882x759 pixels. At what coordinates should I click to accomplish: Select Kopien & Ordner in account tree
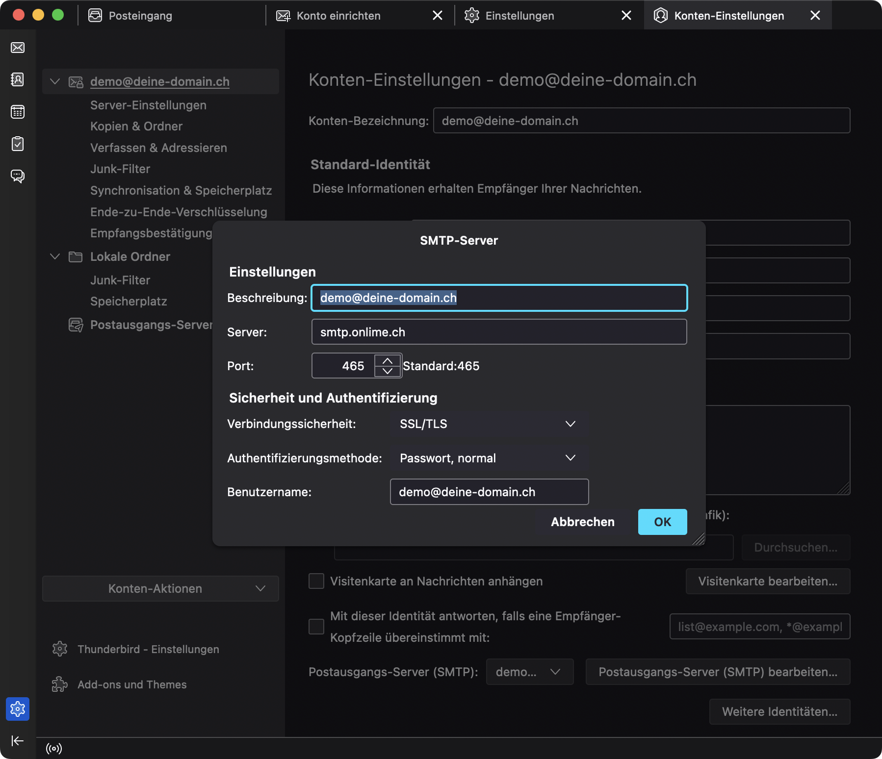136,126
